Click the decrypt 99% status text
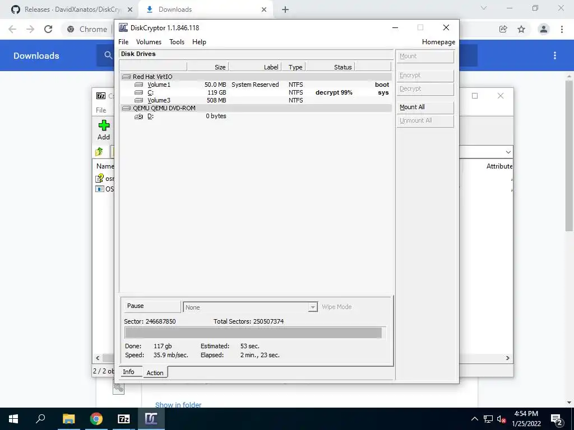This screenshot has height=430, width=574. pos(334,92)
